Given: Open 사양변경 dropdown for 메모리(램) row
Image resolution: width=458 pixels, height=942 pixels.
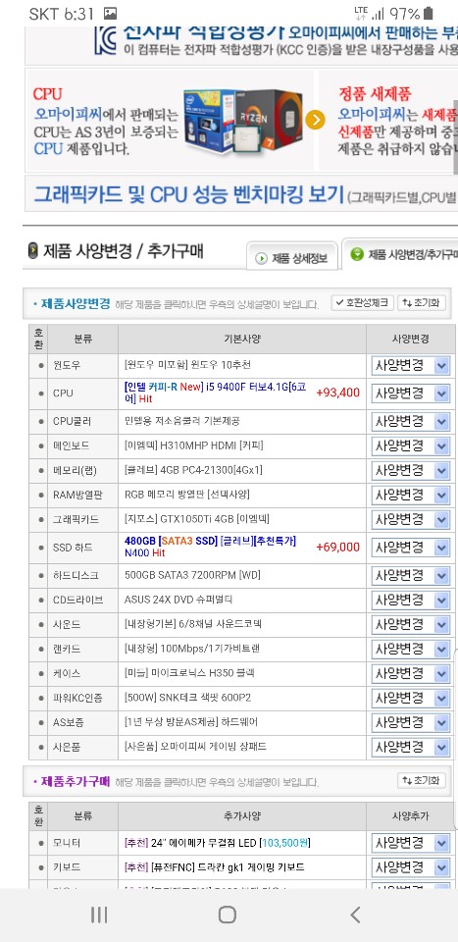Looking at the screenshot, I should point(411,470).
